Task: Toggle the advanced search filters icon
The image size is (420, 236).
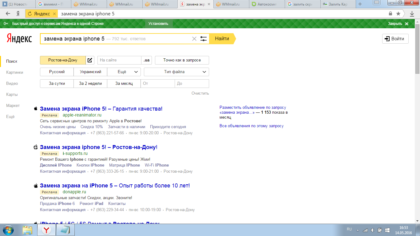Action: pyautogui.click(x=203, y=39)
